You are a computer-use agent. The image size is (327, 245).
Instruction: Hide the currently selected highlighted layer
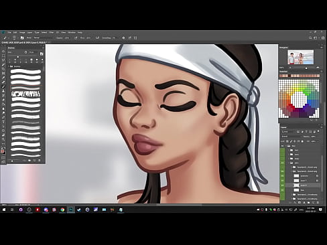point(283,185)
